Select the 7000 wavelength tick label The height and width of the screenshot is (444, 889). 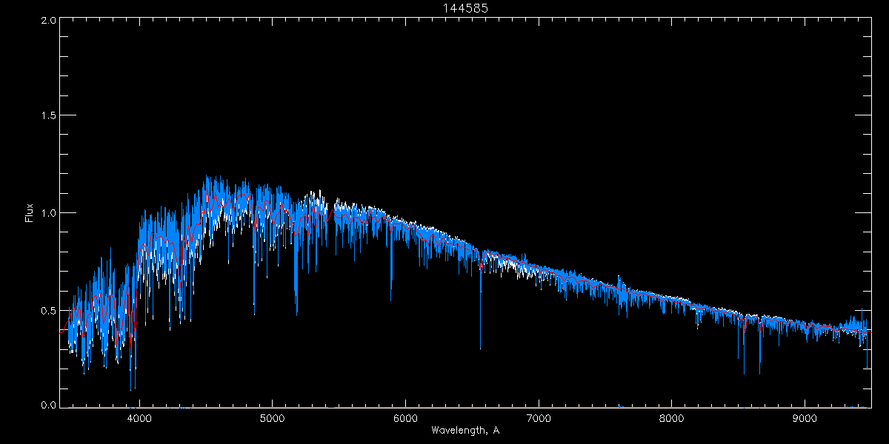tap(539, 418)
